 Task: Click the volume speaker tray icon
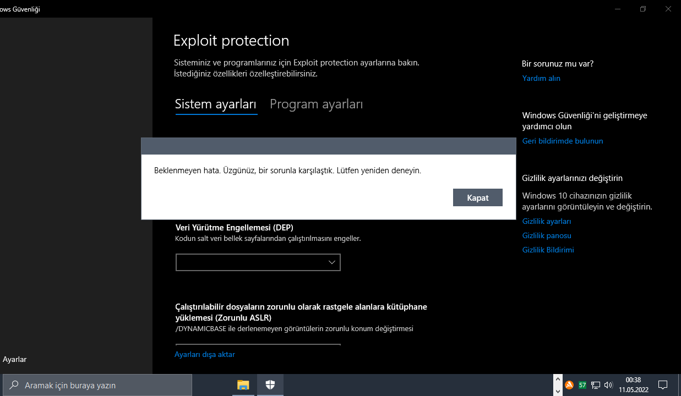tap(608, 385)
